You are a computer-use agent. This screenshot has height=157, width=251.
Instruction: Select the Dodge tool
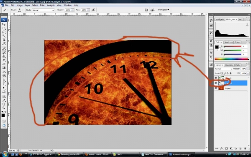click(4, 75)
